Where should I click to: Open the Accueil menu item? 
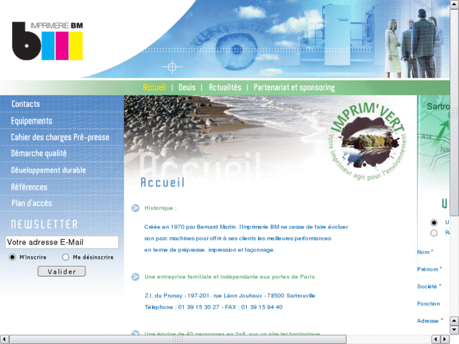154,87
